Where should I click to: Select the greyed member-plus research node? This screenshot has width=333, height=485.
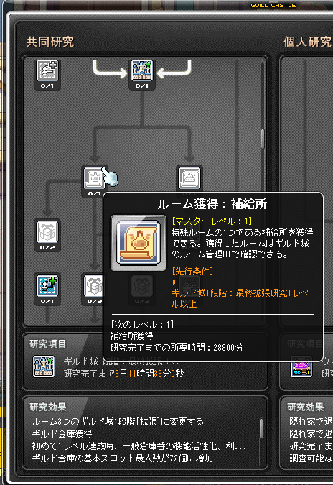coord(47,70)
